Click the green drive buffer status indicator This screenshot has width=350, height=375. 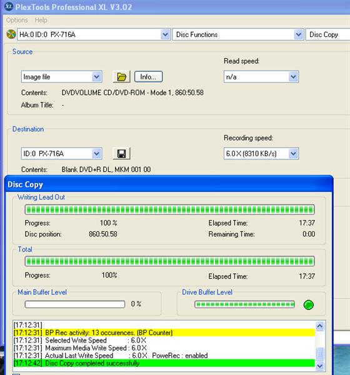[x=308, y=305]
